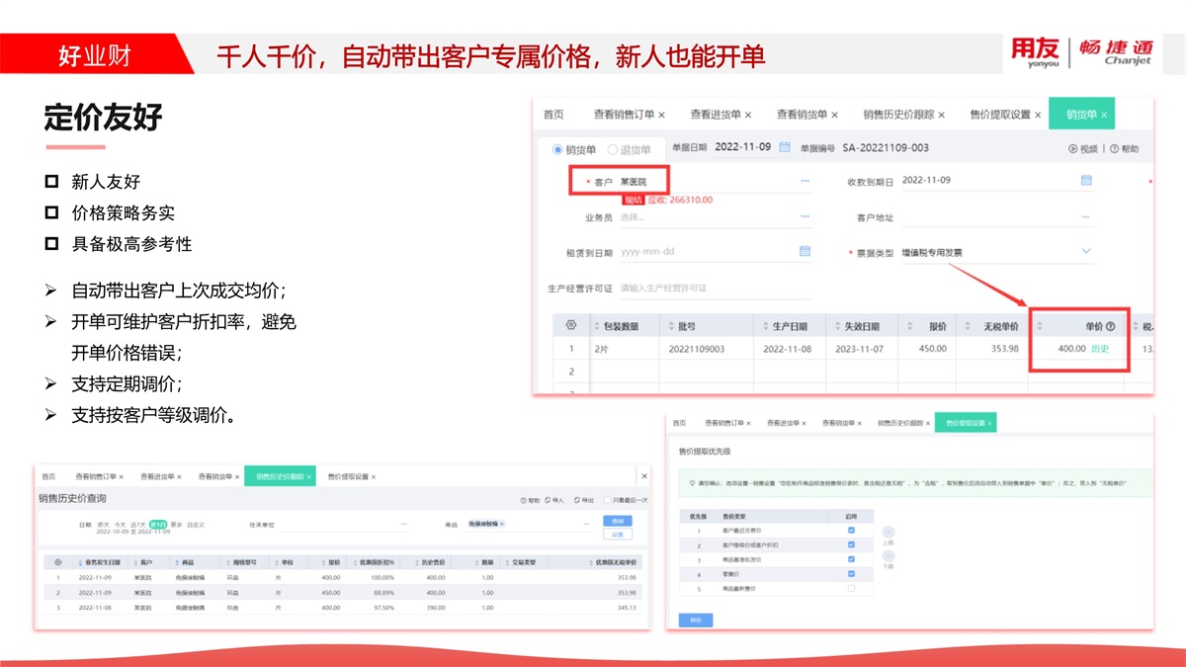Screen dimensions: 1186x667
Task: Enable the 商品最新售价 checkbox
Action: click(851, 587)
